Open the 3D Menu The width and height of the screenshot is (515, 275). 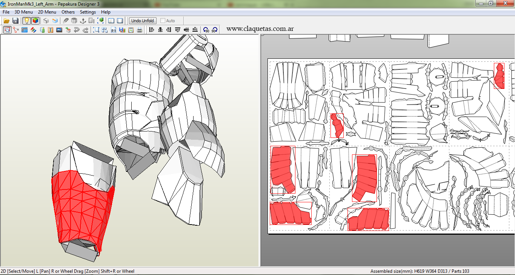click(x=24, y=12)
